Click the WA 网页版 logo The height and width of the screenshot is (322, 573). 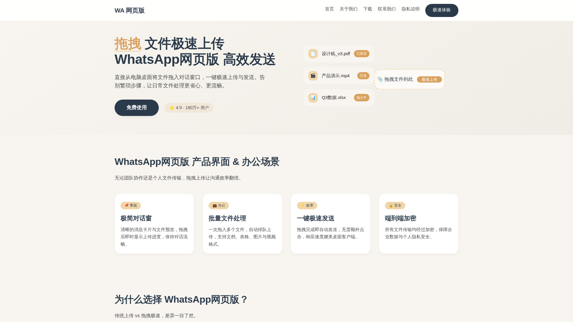pyautogui.click(x=130, y=10)
